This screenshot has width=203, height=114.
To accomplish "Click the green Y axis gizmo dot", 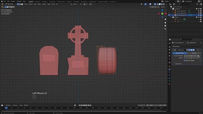I will coord(162,14).
